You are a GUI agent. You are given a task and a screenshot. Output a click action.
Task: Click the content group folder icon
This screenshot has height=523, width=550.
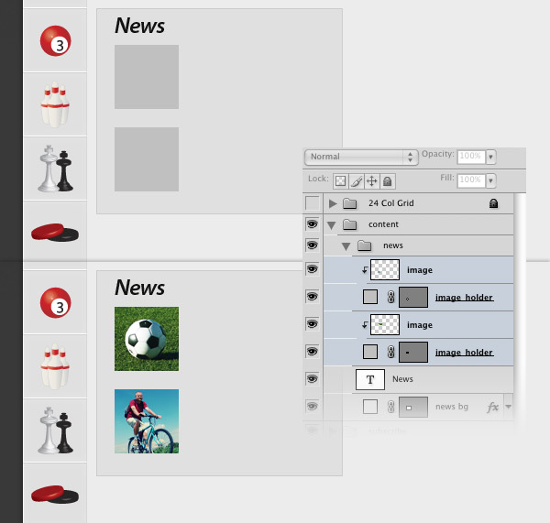350,224
